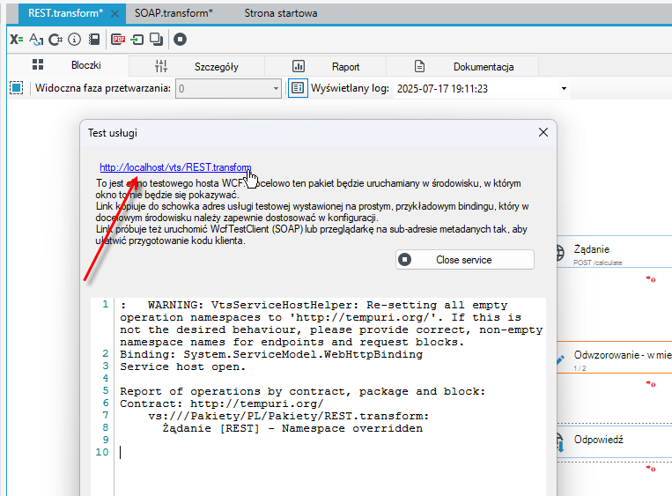Screen dimensions: 672x496
Task: Click the 2025-07-17 19:11:23 log date value
Action: [442, 89]
